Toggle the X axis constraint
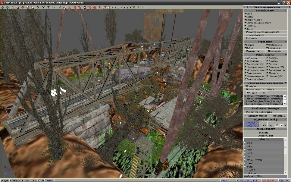This screenshot has width=291, height=182. [x=38, y=7]
